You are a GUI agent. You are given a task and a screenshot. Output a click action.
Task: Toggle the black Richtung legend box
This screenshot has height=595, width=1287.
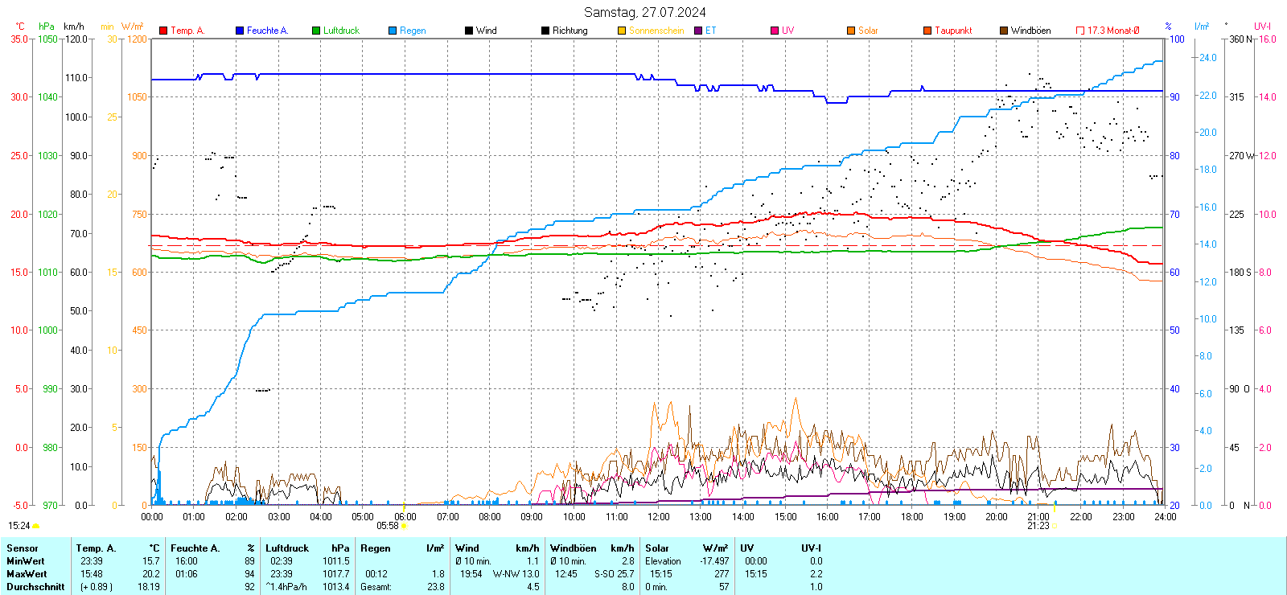pyautogui.click(x=545, y=31)
